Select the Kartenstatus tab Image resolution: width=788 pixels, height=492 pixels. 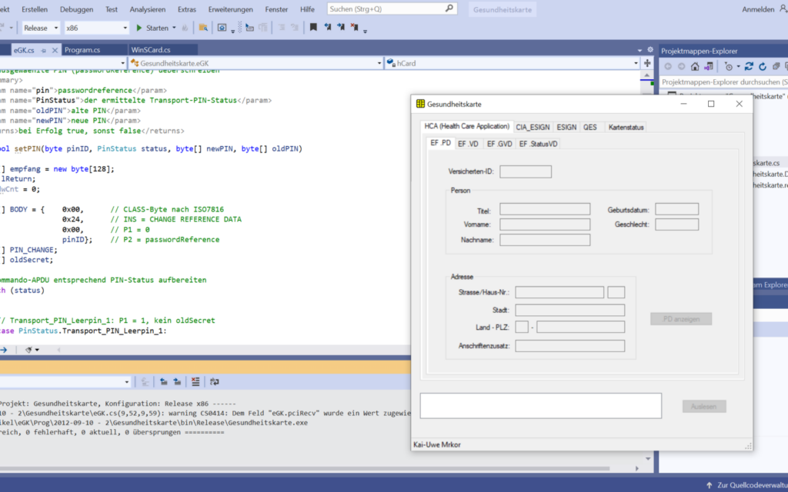pyautogui.click(x=626, y=127)
